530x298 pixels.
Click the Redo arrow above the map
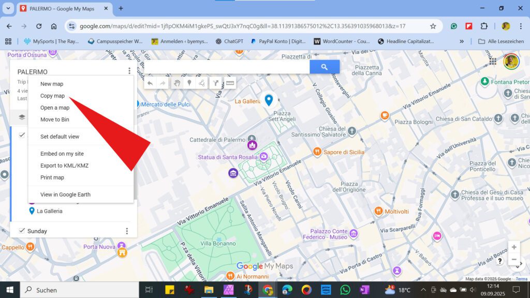(162, 83)
